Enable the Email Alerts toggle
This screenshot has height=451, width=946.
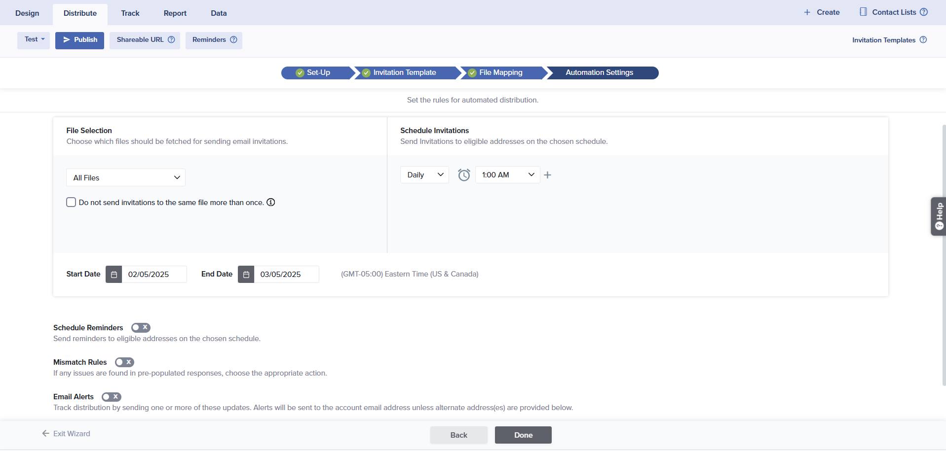112,397
